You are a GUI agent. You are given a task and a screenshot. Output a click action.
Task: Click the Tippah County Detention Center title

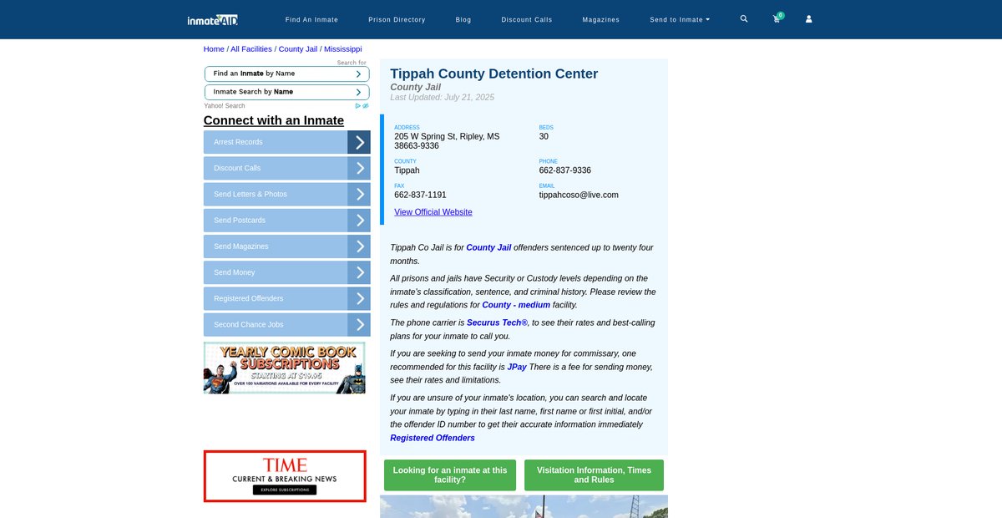[x=494, y=74]
